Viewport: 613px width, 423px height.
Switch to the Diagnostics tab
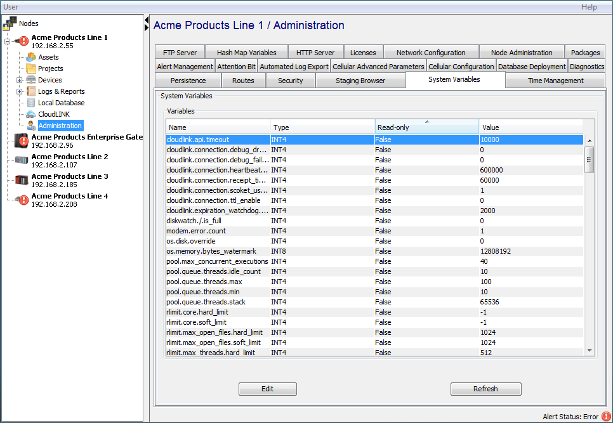(x=587, y=67)
